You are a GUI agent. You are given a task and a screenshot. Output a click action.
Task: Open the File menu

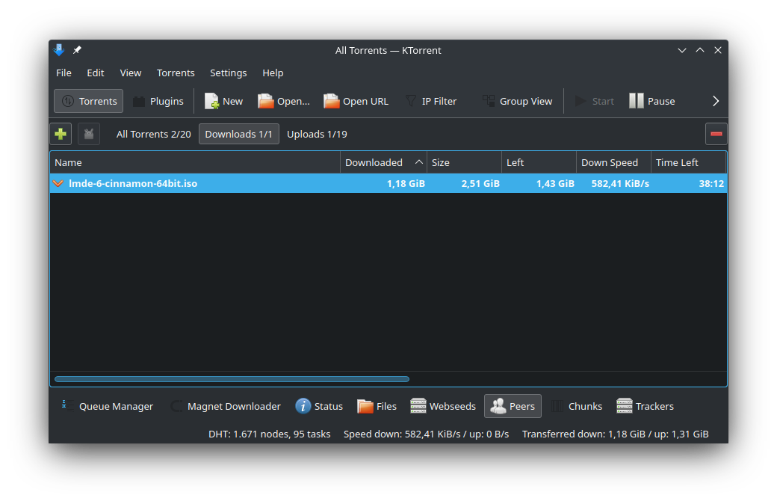(64, 73)
